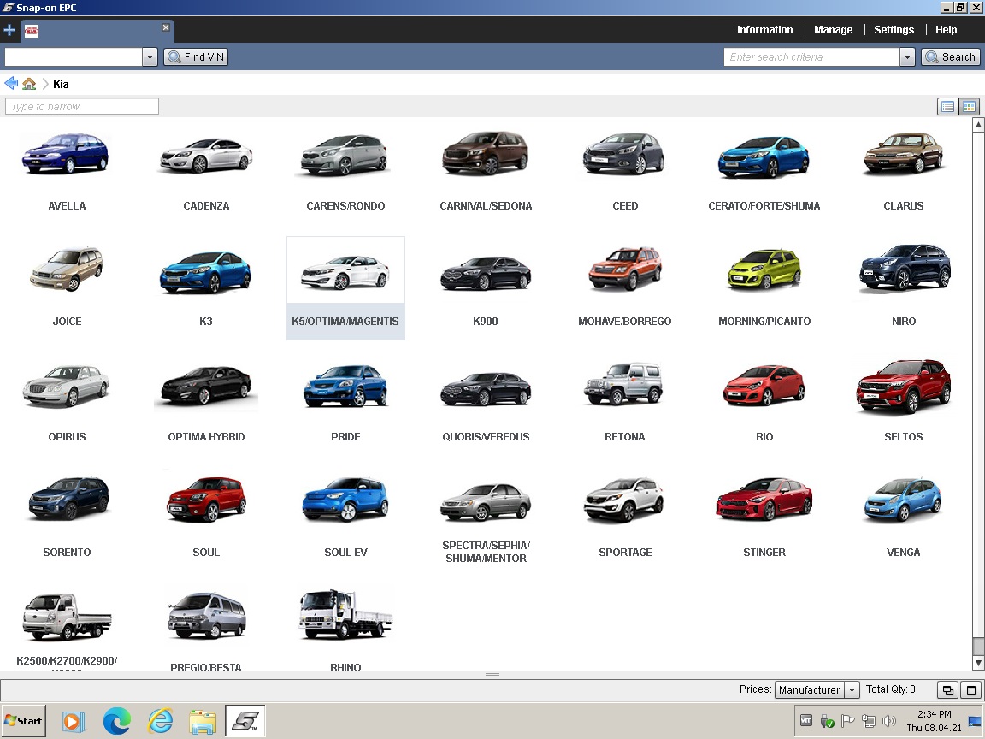This screenshot has width=985, height=739.
Task: Open Internet Explorer from the taskbar
Action: 160,721
